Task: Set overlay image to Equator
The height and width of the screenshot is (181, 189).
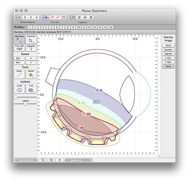Action: (168, 50)
